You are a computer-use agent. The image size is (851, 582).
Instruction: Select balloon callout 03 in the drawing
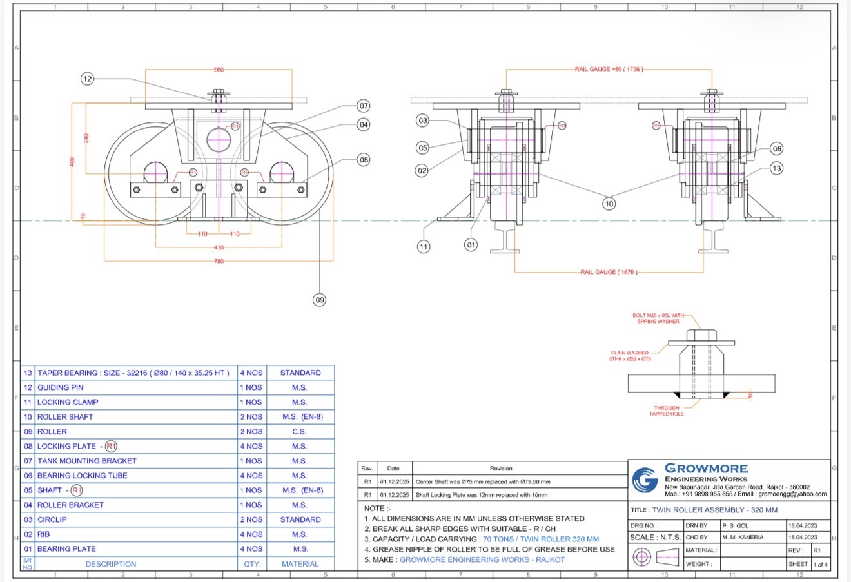423,121
